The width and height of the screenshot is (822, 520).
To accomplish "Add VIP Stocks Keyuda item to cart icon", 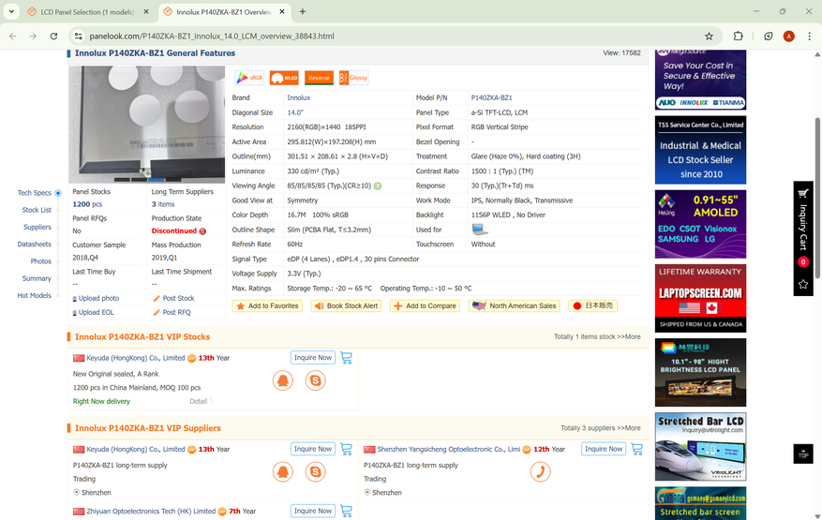I will (x=346, y=358).
